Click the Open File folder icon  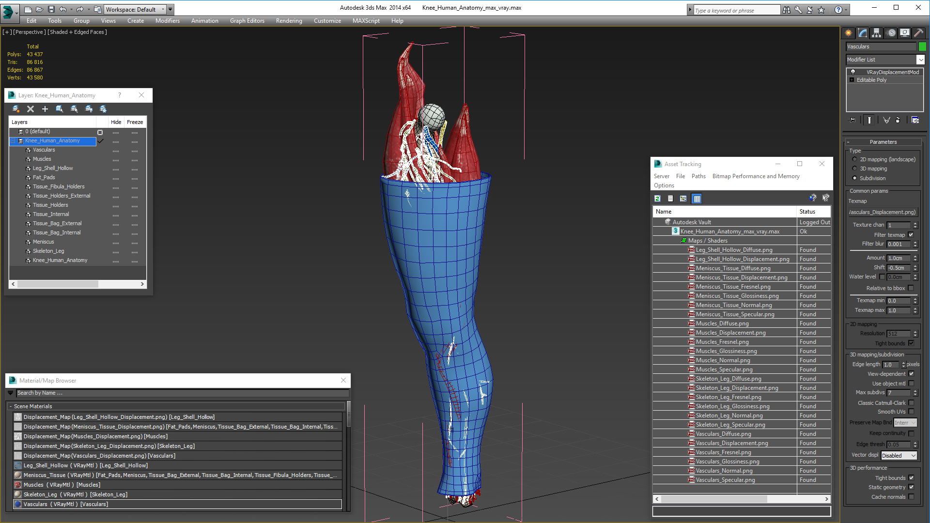pos(39,9)
